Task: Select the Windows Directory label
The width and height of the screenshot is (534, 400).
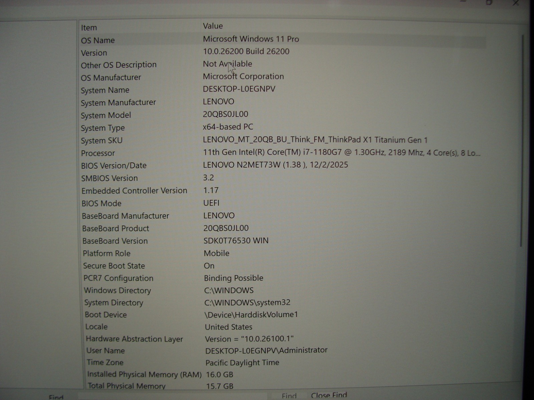Action: [117, 291]
